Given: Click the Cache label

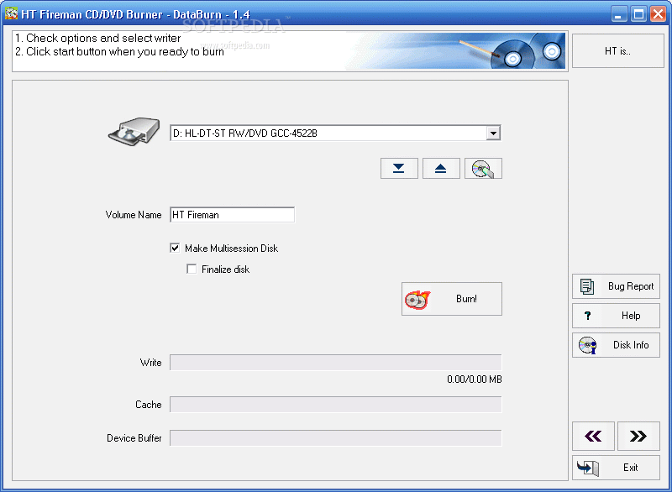Looking at the screenshot, I should [149, 405].
